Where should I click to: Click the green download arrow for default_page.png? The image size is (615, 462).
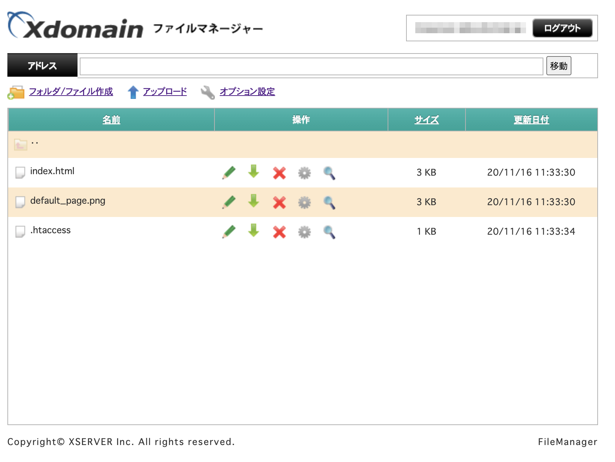tap(254, 202)
